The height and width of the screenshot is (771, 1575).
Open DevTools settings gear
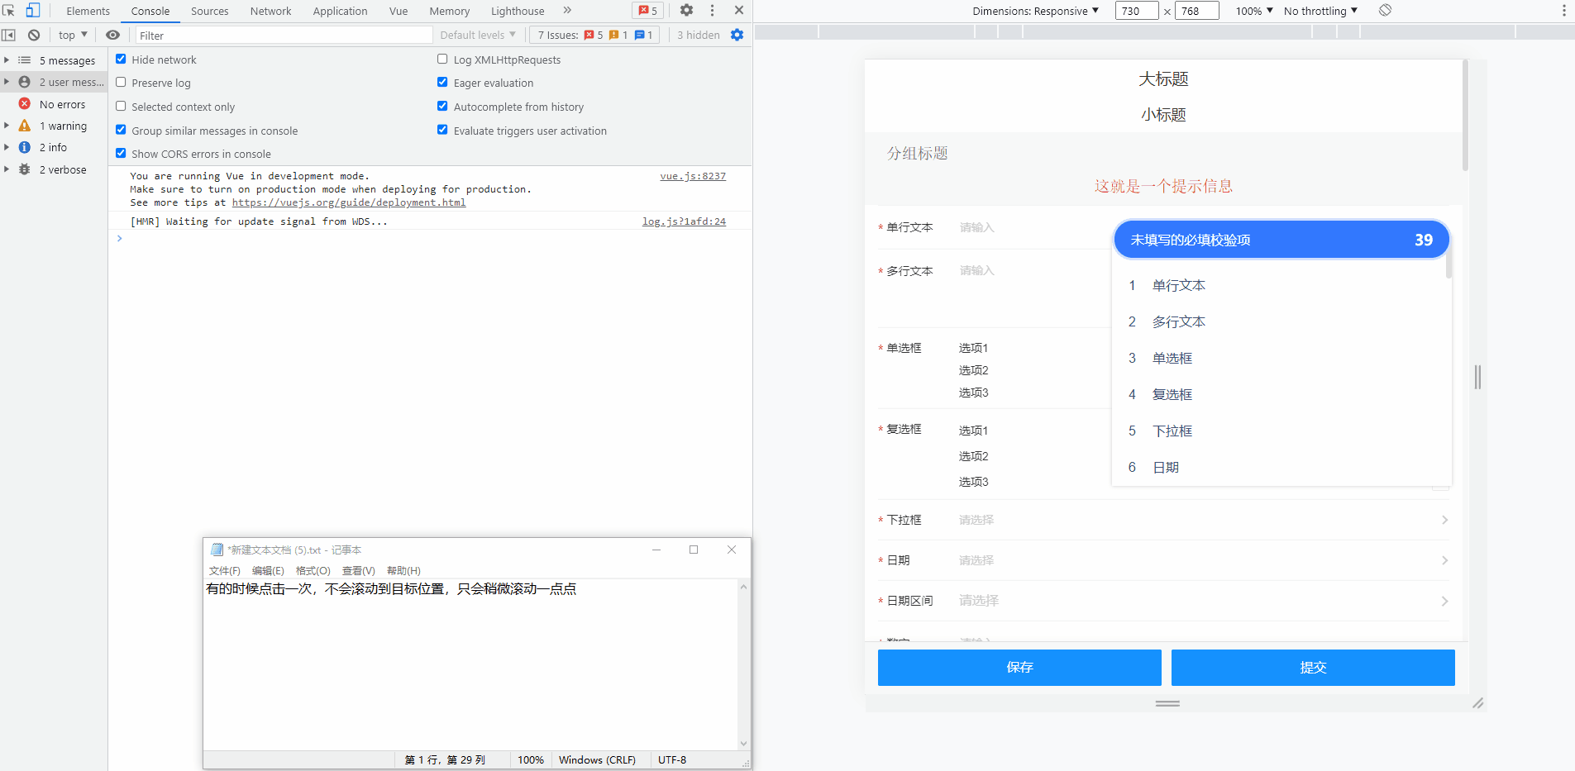coord(686,11)
